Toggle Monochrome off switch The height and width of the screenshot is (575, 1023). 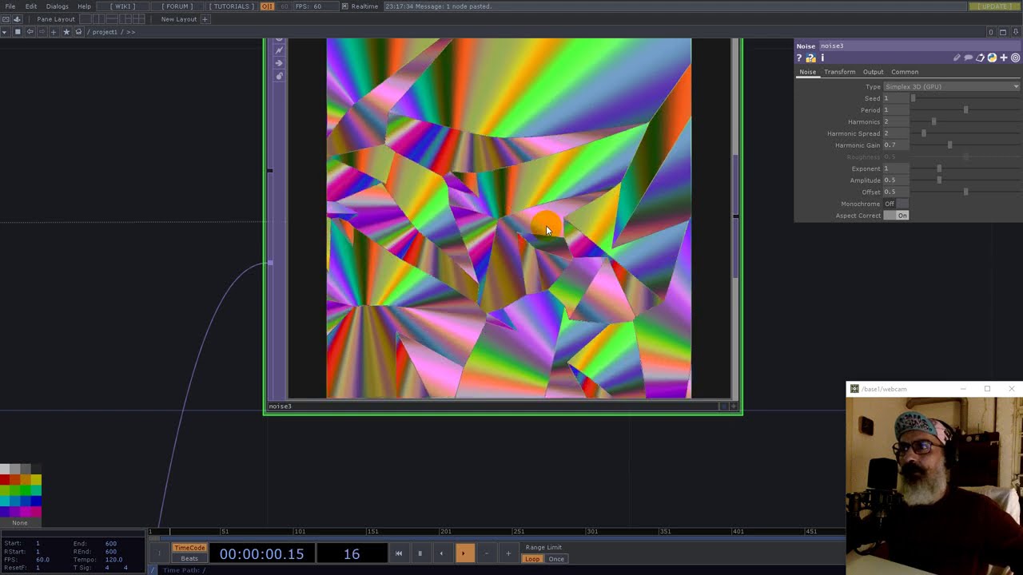click(895, 204)
